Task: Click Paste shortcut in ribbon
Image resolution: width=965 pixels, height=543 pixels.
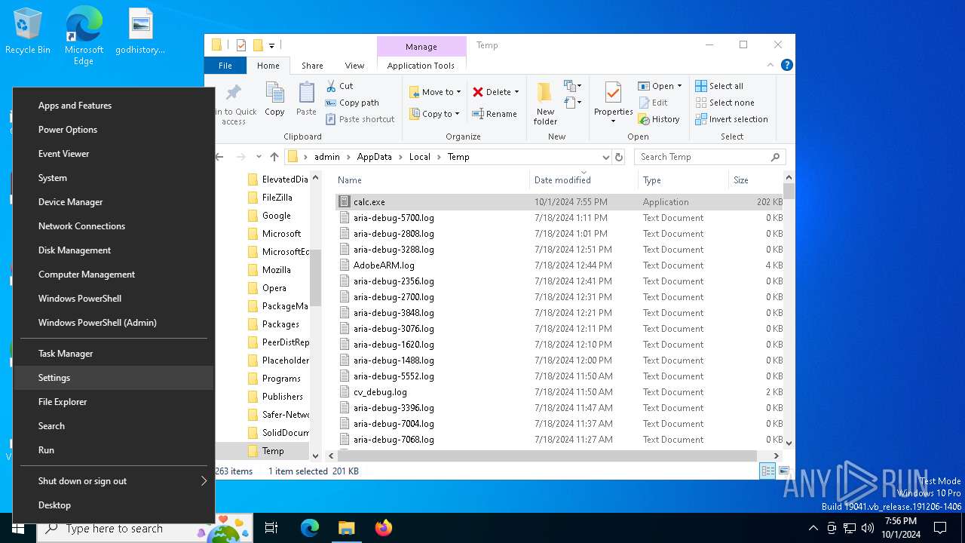Action: click(x=360, y=119)
